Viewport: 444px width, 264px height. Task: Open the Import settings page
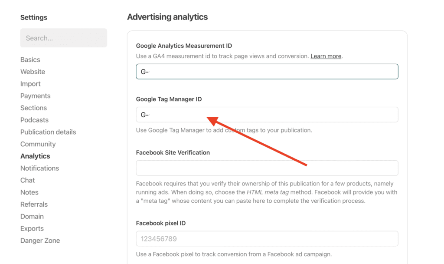[30, 84]
